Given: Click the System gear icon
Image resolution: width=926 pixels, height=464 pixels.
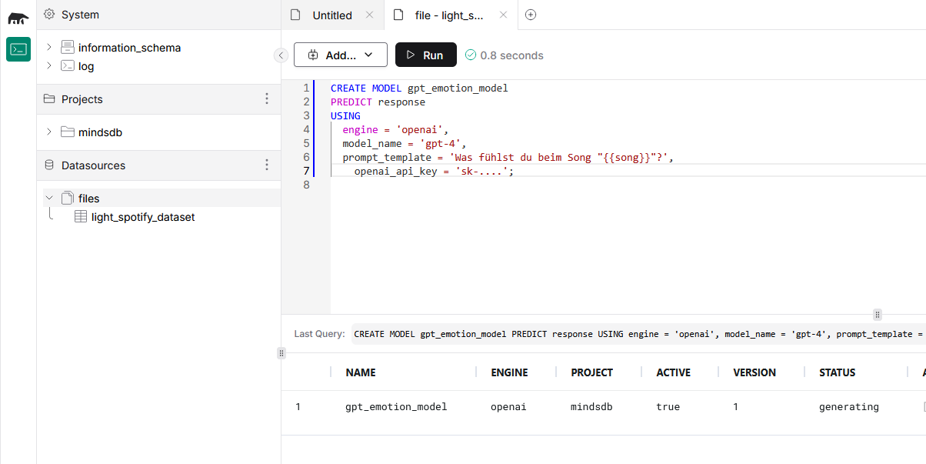Looking at the screenshot, I should (49, 14).
